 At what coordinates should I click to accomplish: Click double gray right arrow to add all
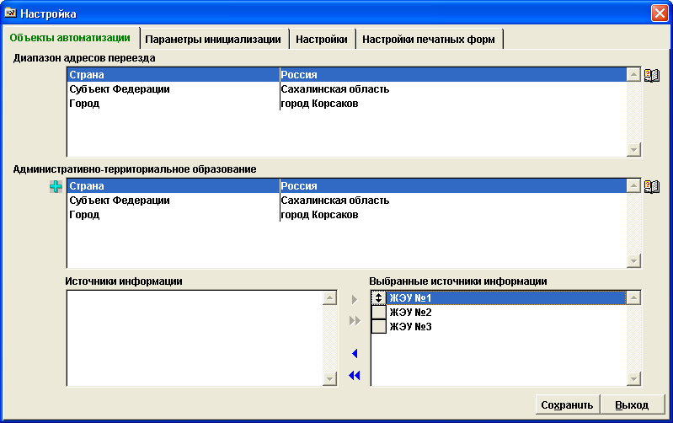pos(355,320)
